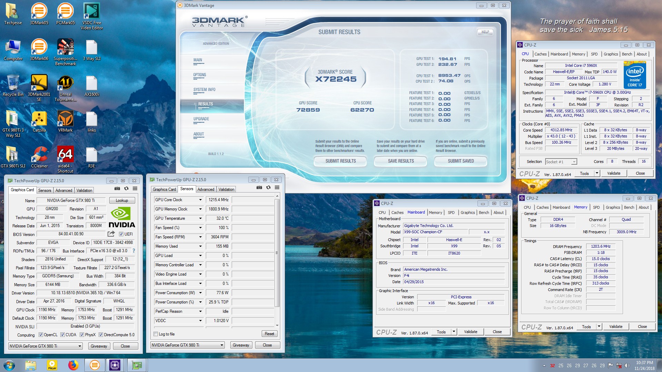Image resolution: width=662 pixels, height=372 pixels.
Task: Open the Caches tab in CPU-Z CPU window
Action: [540, 54]
